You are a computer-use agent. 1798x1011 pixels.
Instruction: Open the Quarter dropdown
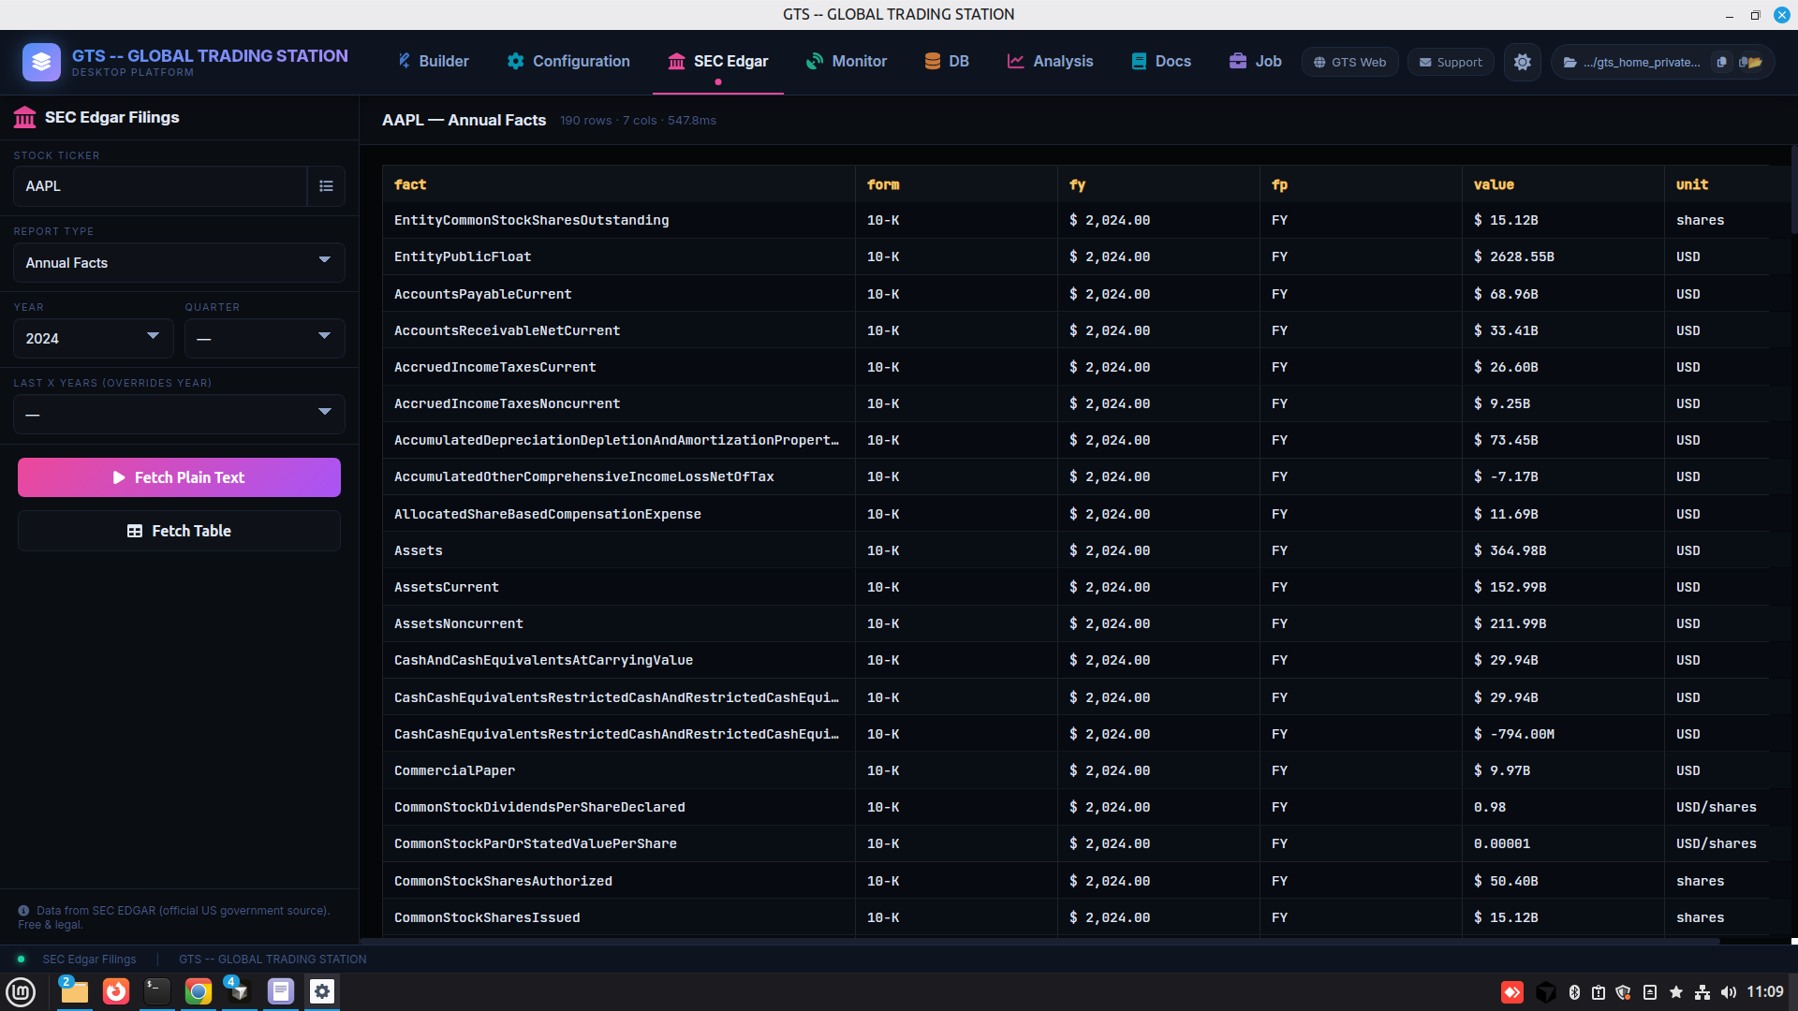tap(264, 339)
